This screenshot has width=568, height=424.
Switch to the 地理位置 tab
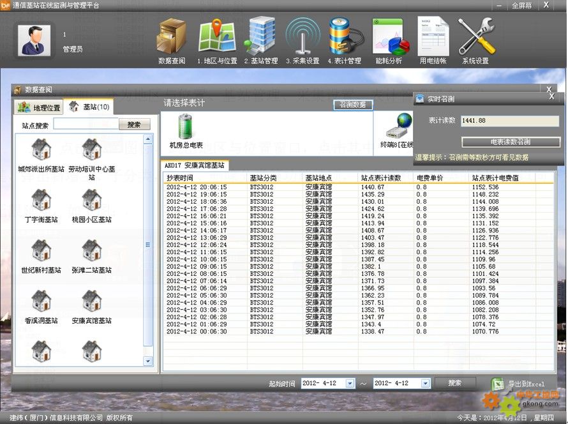pos(40,107)
